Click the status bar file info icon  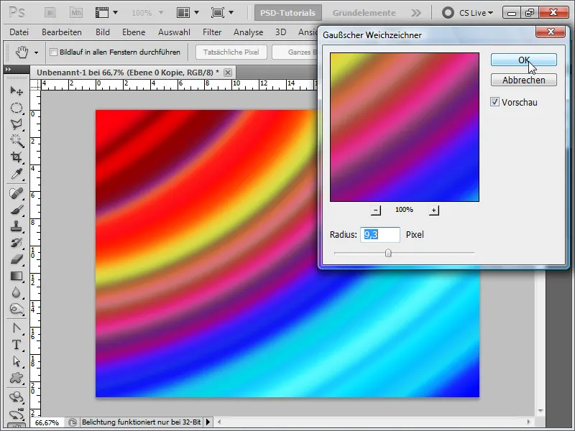pos(73,422)
